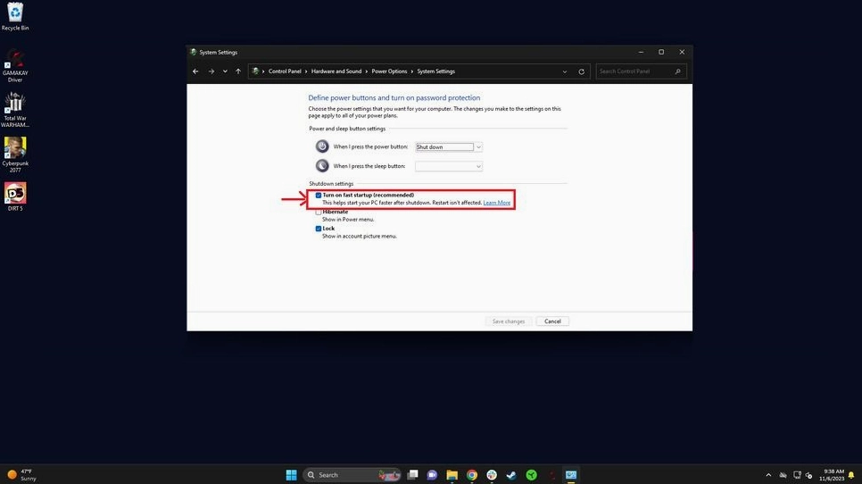Expand the address bar history dropdown
This screenshot has width=862, height=484.
(x=565, y=71)
